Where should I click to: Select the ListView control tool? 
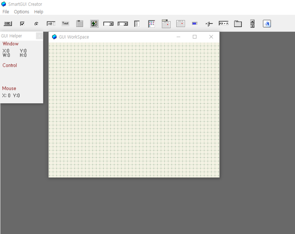point(152,24)
